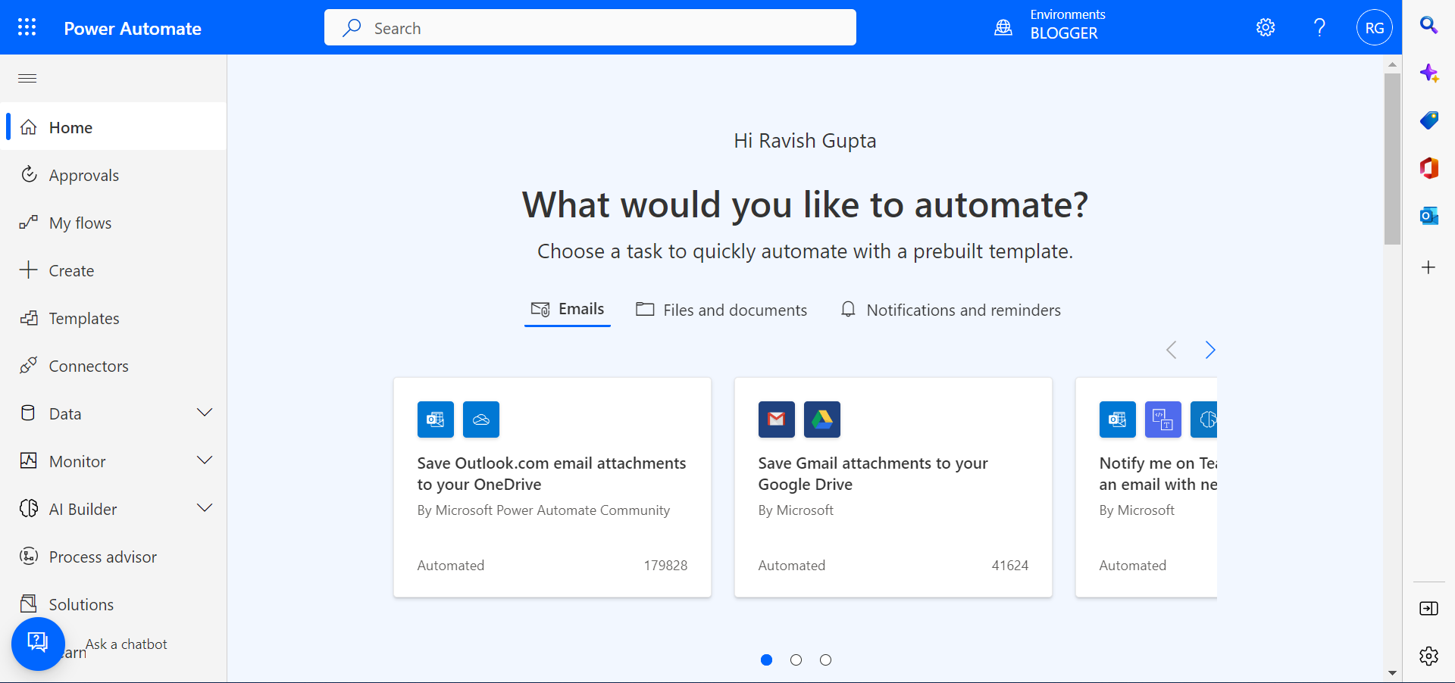
Task: Open My flows in the navigation
Action: 114,223
